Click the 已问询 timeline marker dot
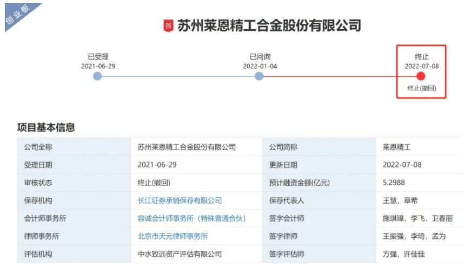Image resolution: width=471 pixels, height=273 pixels. coord(259,76)
